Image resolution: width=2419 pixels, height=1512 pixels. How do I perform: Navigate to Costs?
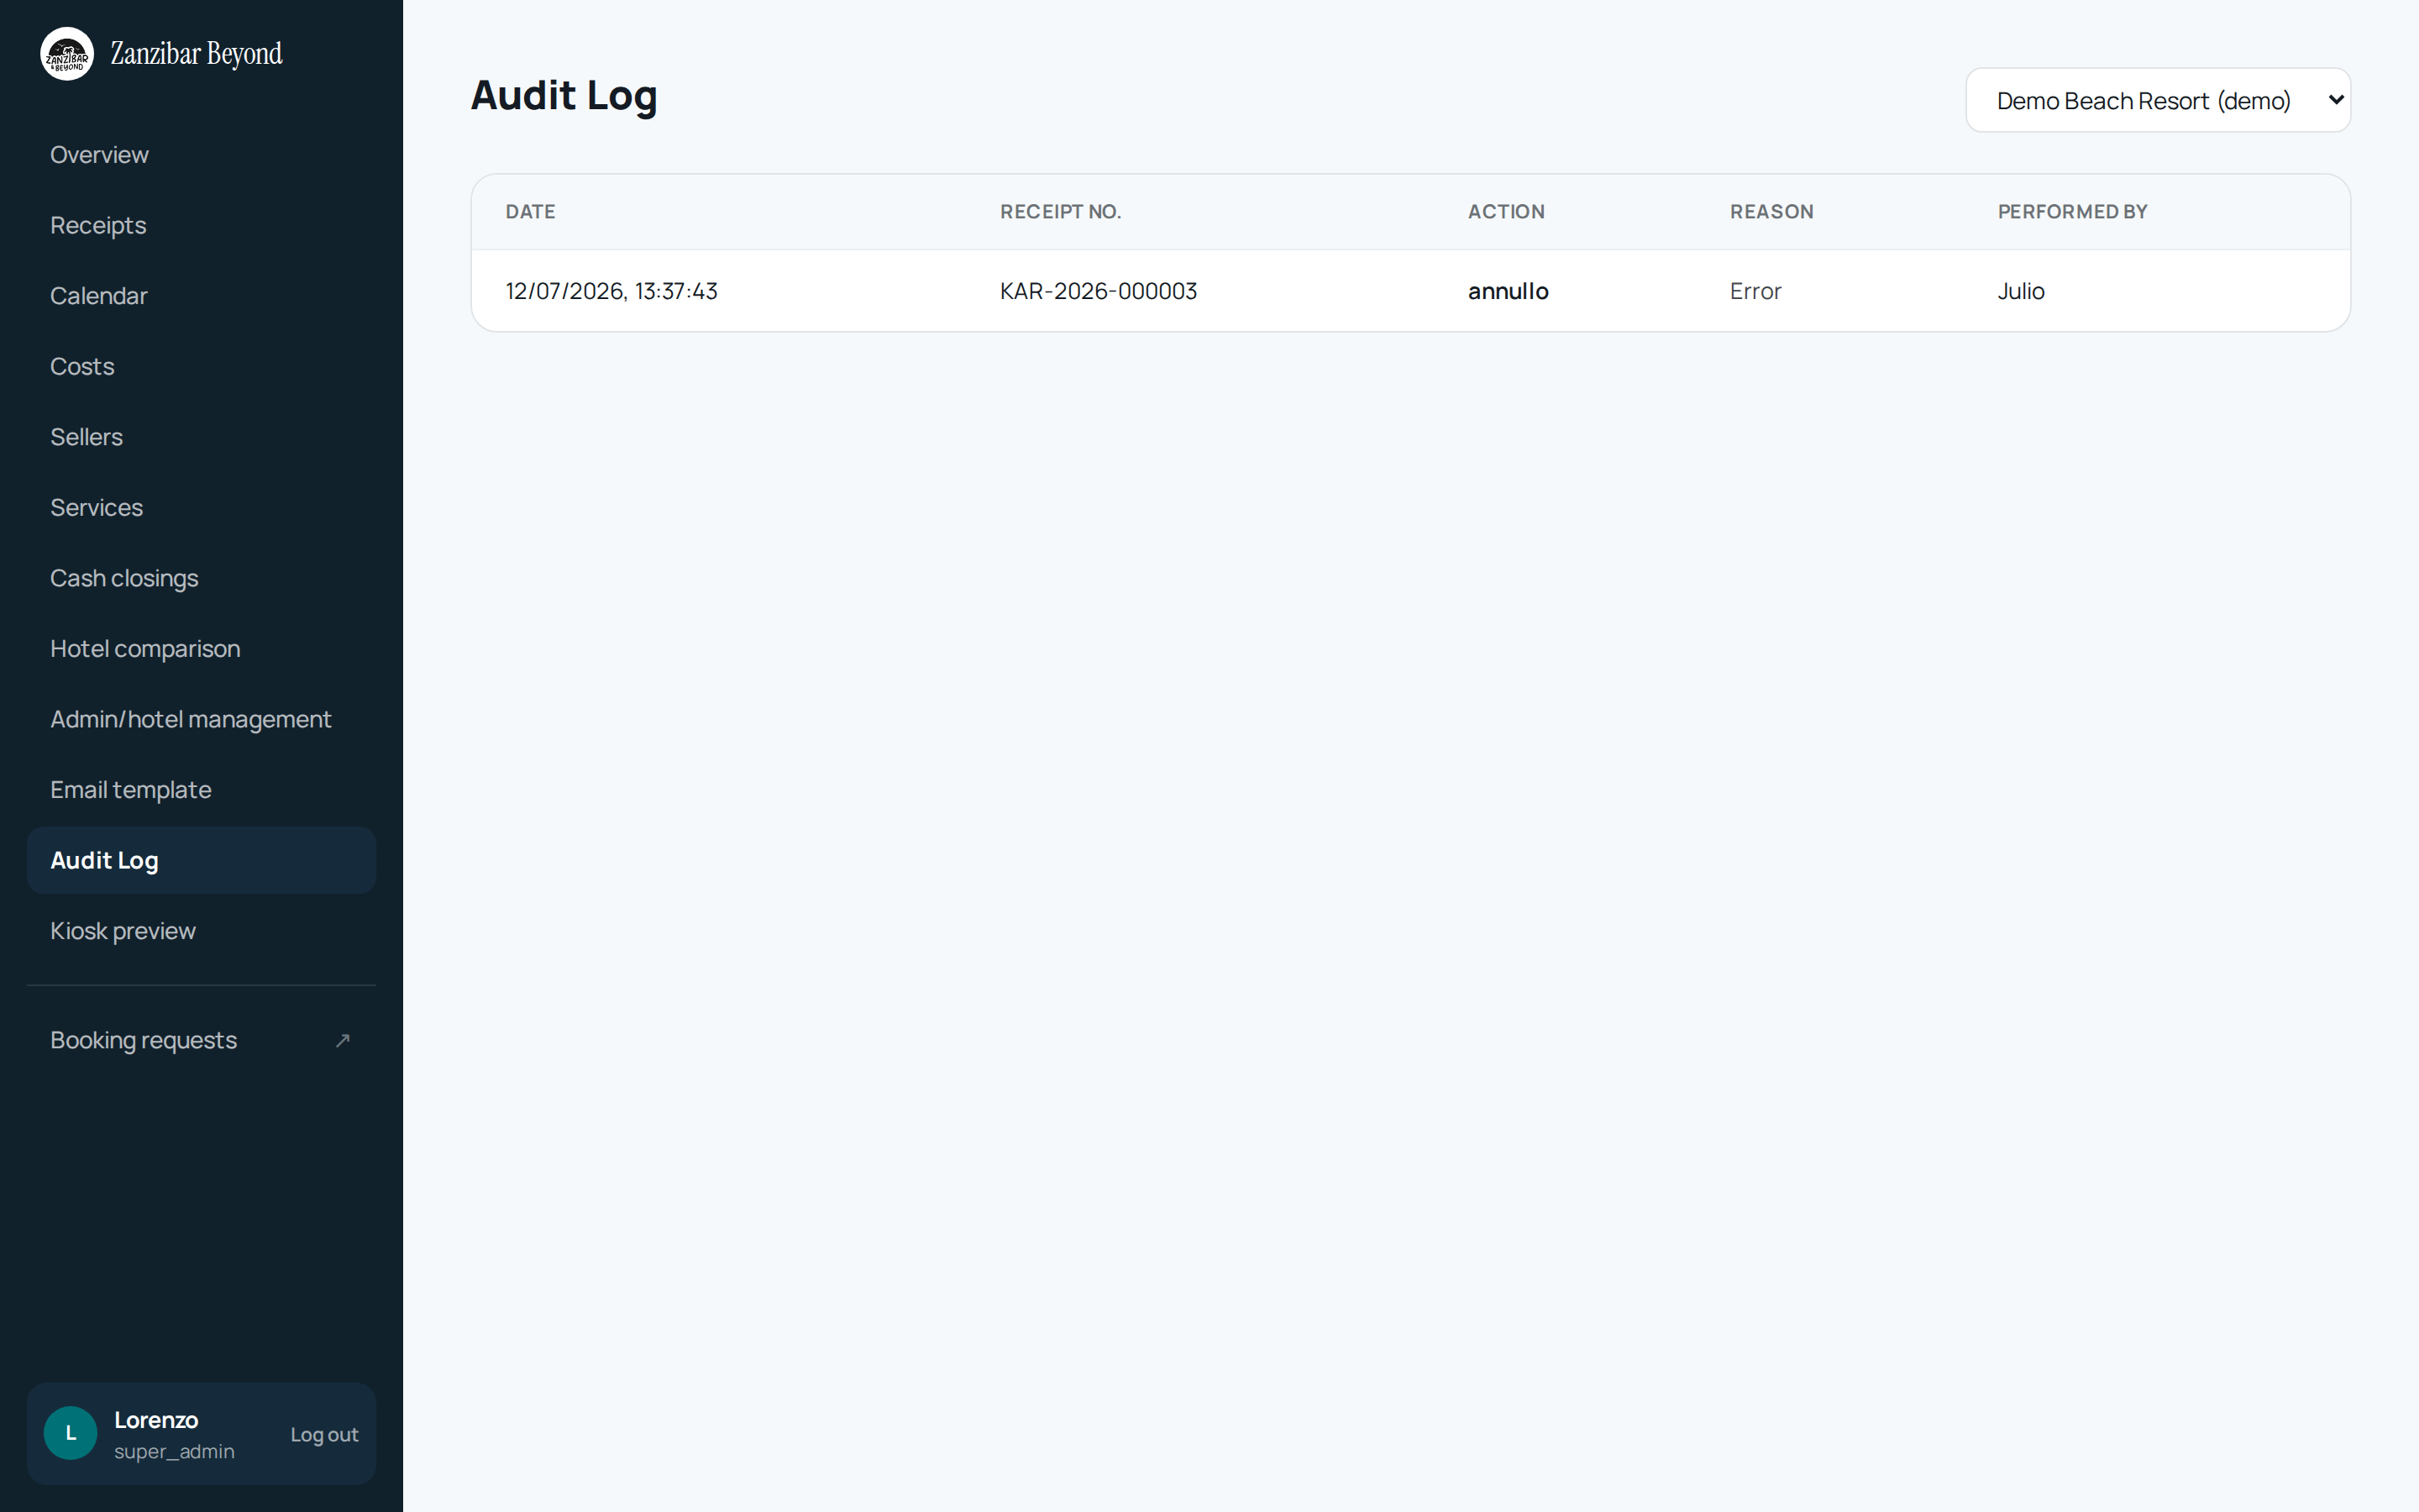[x=201, y=366]
